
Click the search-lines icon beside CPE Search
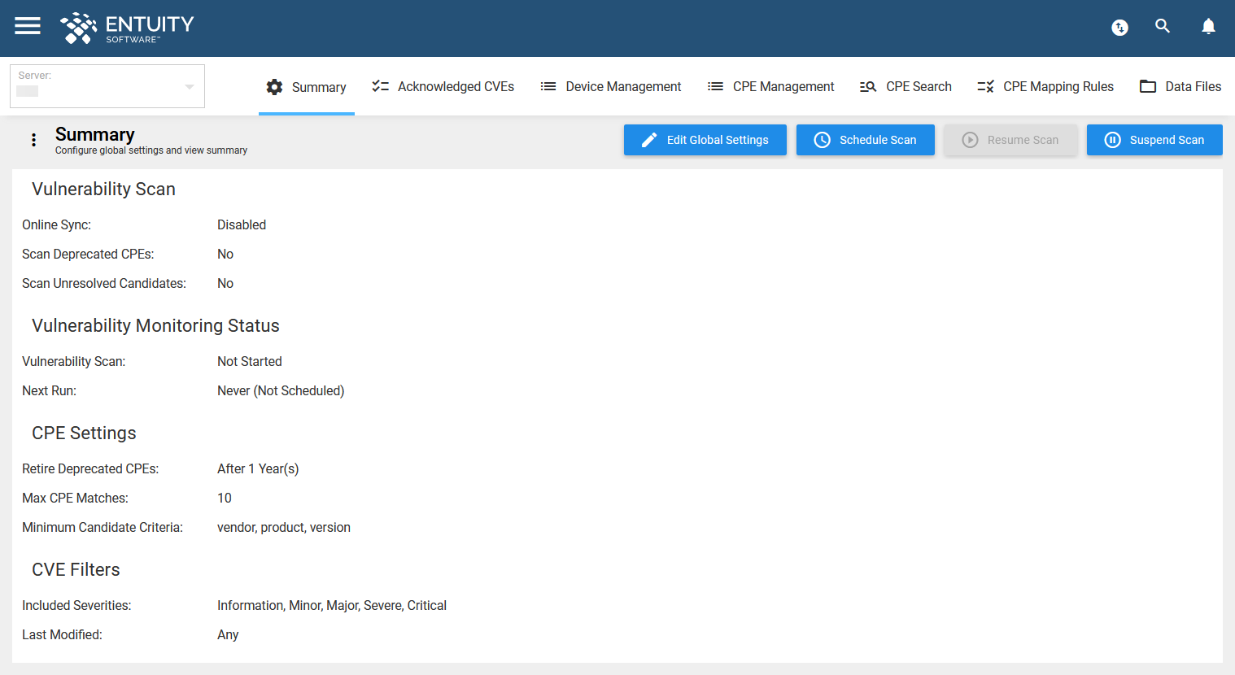click(x=867, y=85)
